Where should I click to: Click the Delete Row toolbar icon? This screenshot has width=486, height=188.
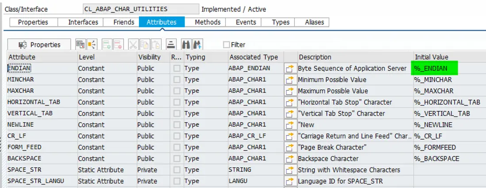pyautogui.click(x=118, y=44)
